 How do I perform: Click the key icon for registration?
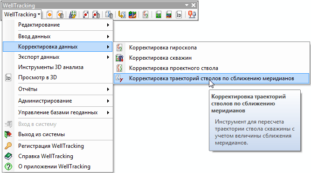coord(8,146)
